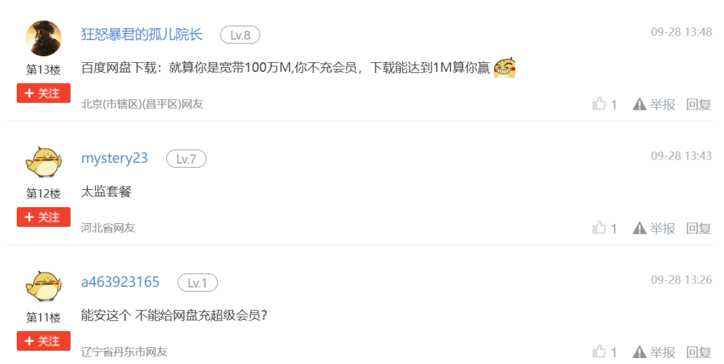The height and width of the screenshot is (364, 724).
Task: Open a463923165's chick avatar
Action: [44, 286]
